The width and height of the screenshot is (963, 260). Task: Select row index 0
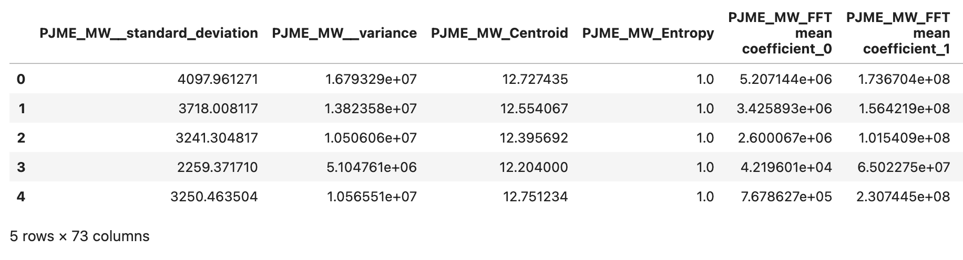pos(21,79)
